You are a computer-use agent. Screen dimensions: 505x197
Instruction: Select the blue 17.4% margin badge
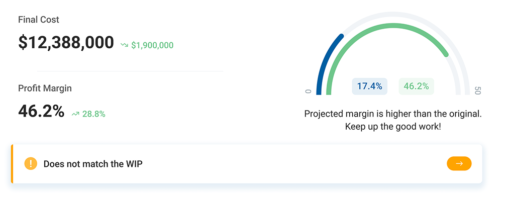click(370, 86)
